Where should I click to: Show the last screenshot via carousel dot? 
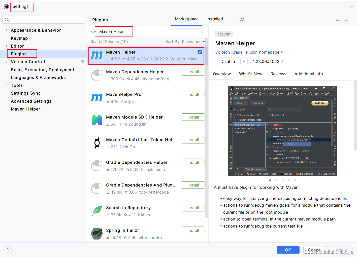pyautogui.click(x=295, y=180)
